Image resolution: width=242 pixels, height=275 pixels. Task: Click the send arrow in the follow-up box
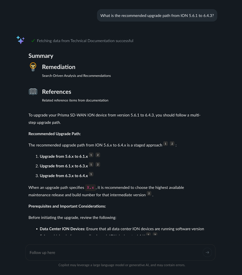(x=207, y=252)
